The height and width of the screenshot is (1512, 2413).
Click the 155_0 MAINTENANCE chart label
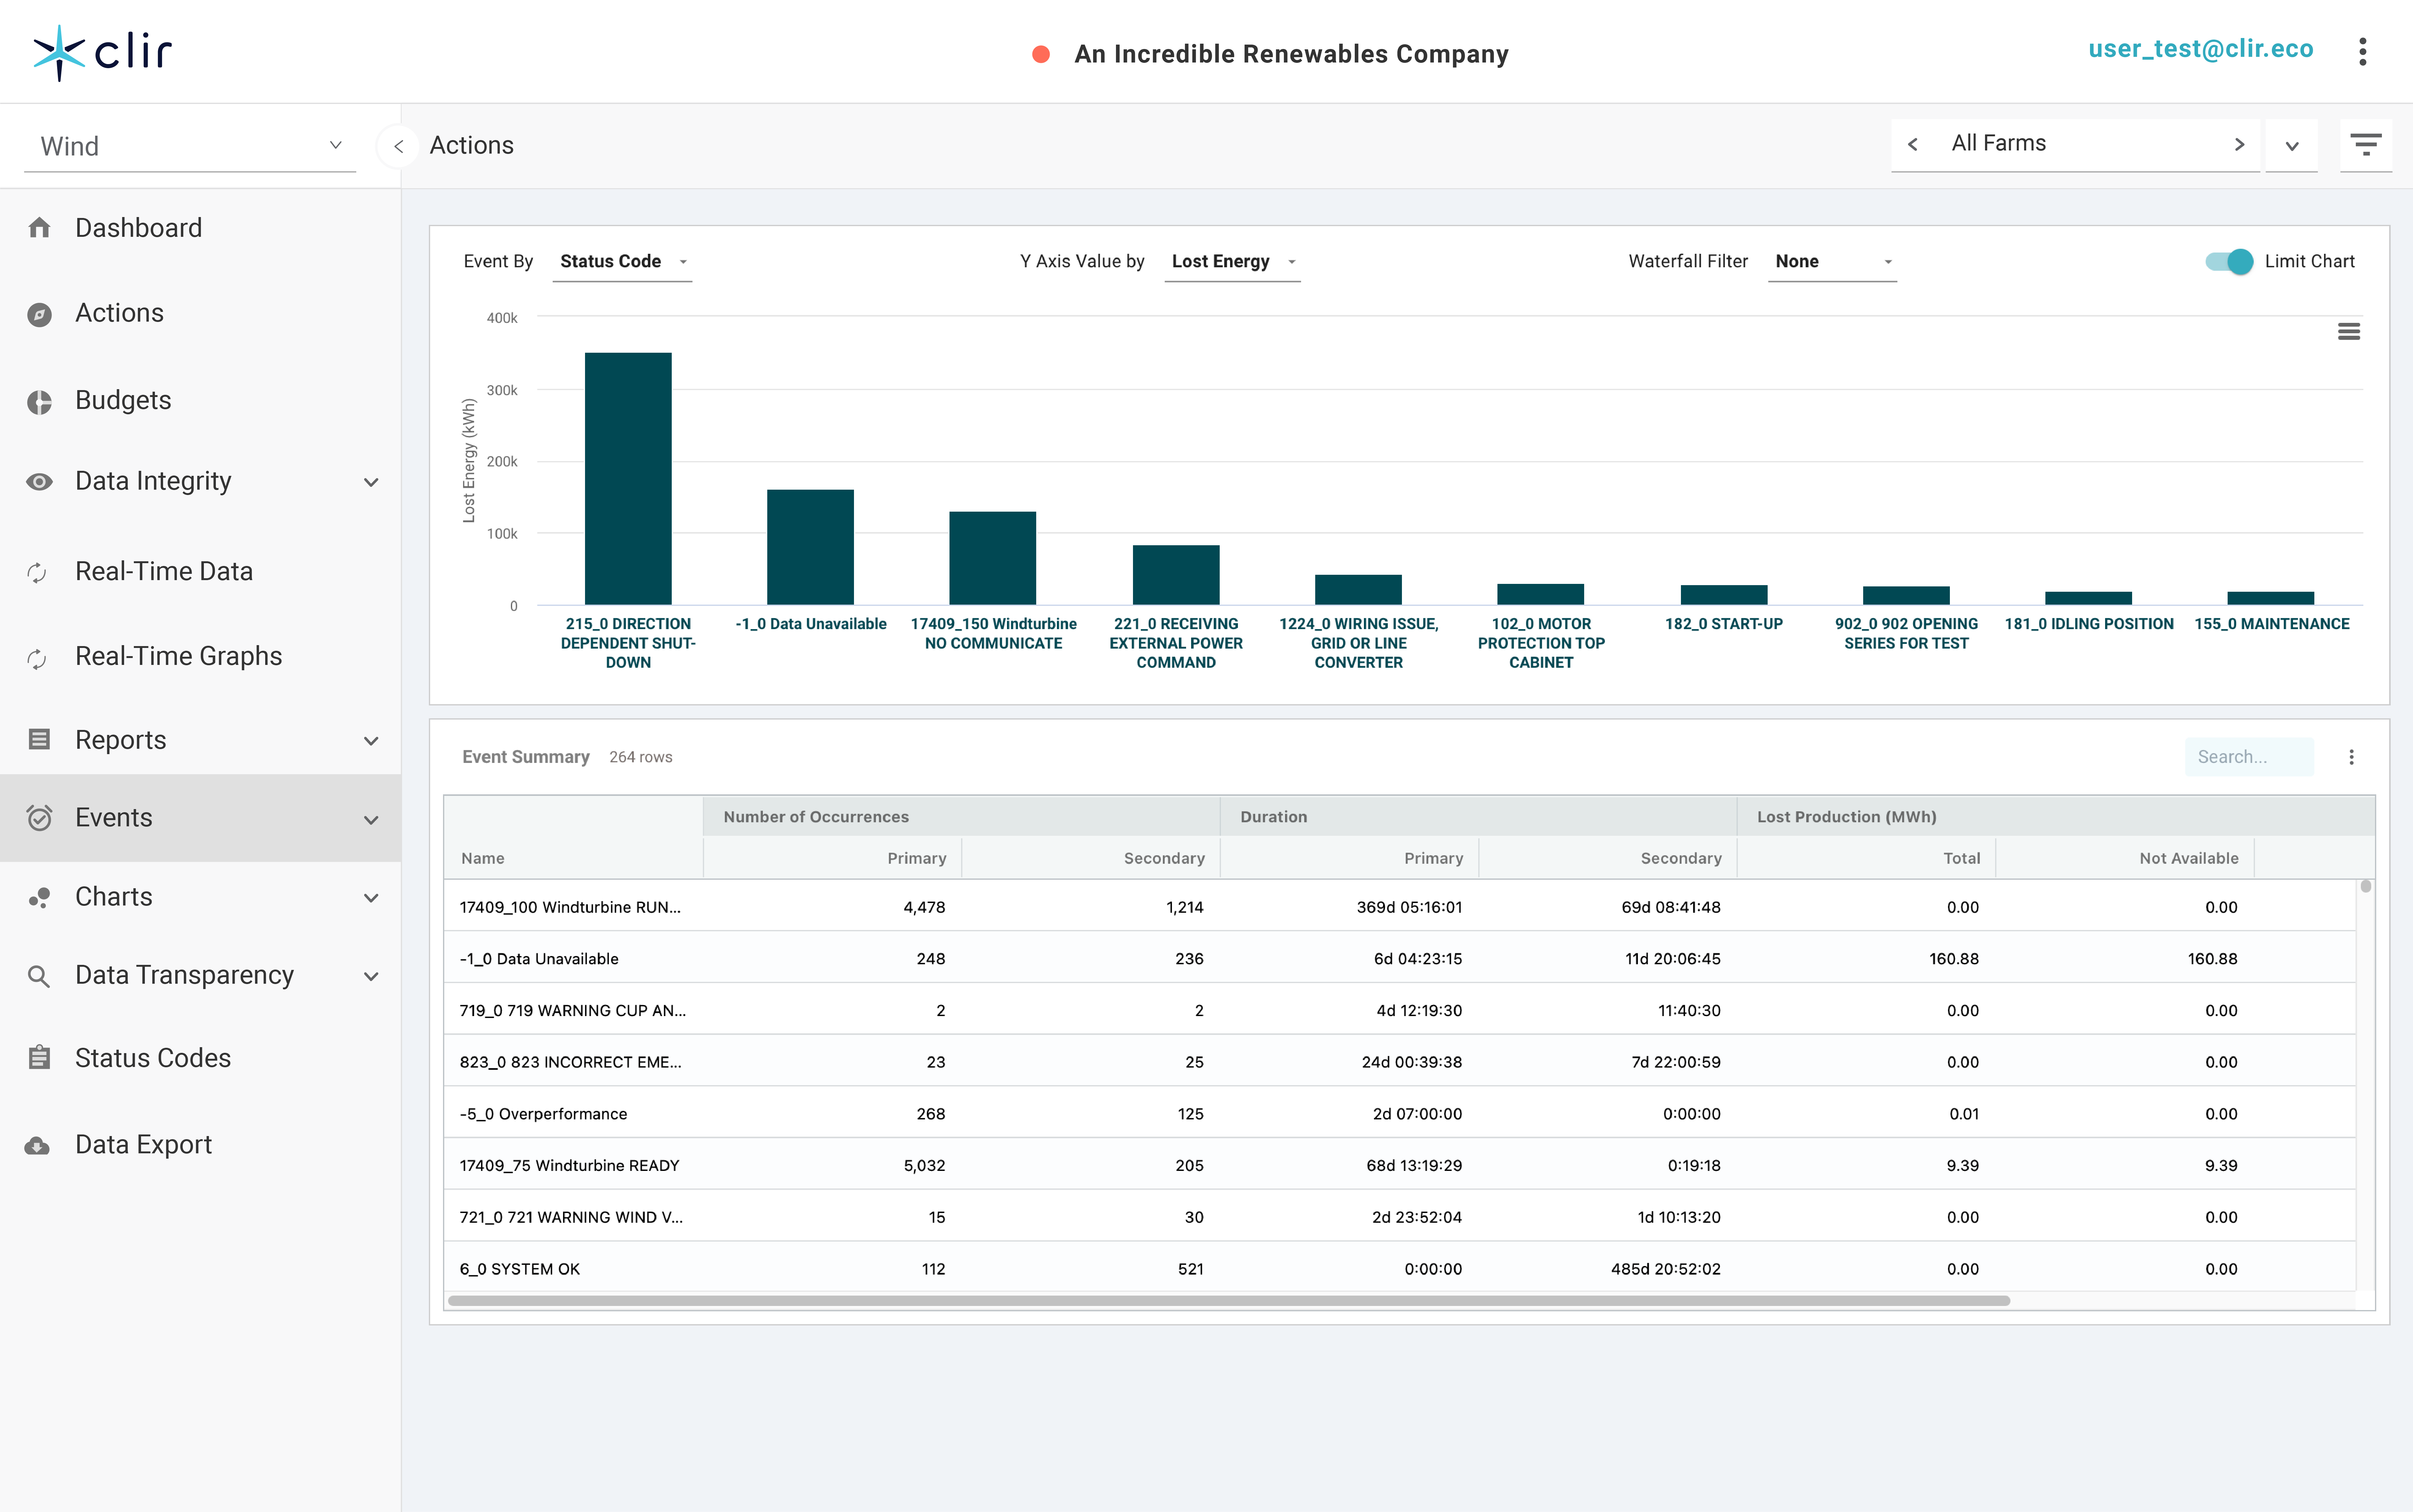pos(2272,624)
